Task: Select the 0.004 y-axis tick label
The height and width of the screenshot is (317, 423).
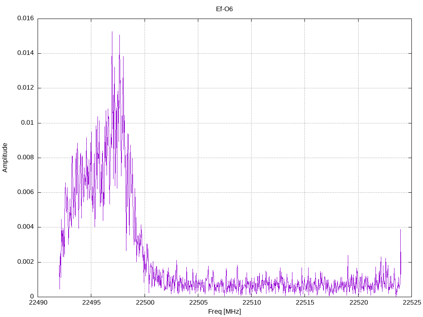Action: 26,227
